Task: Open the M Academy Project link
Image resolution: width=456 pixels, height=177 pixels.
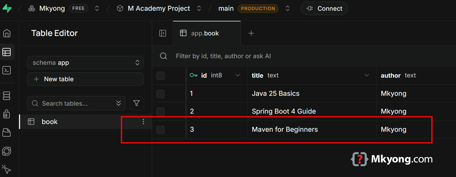Action: click(x=159, y=9)
